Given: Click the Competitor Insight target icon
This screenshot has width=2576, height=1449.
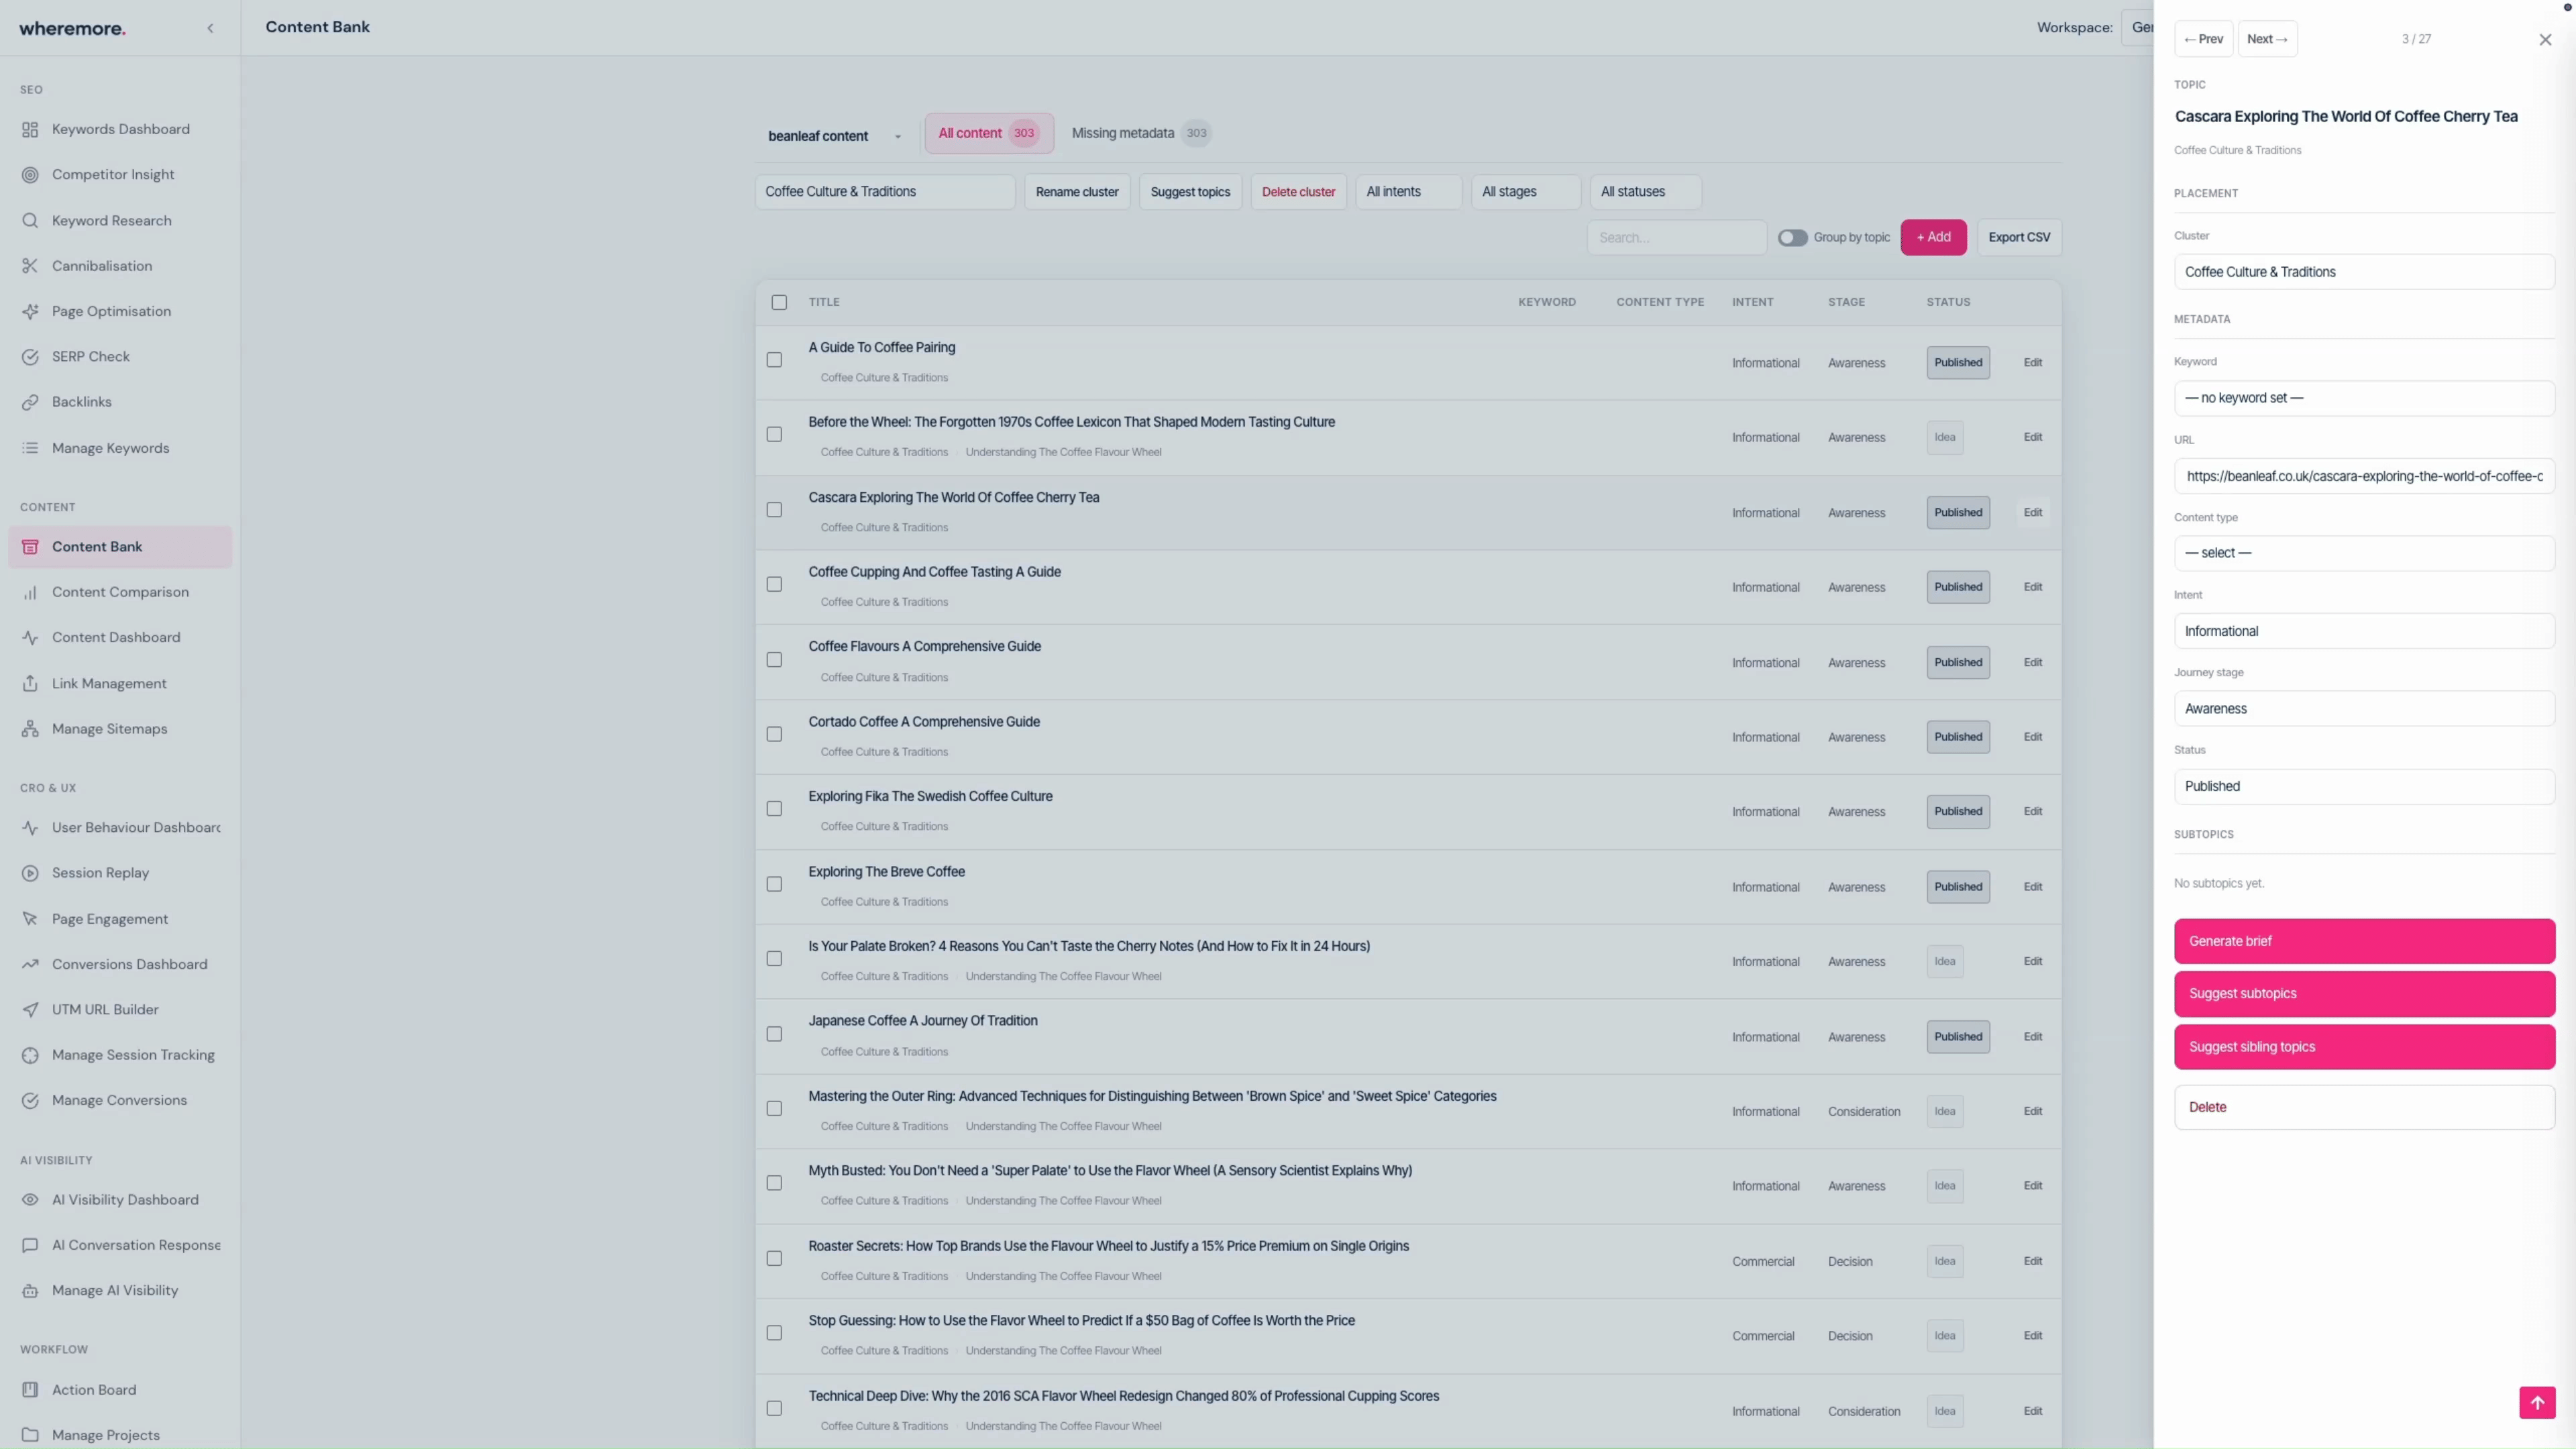Looking at the screenshot, I should pos(30,174).
